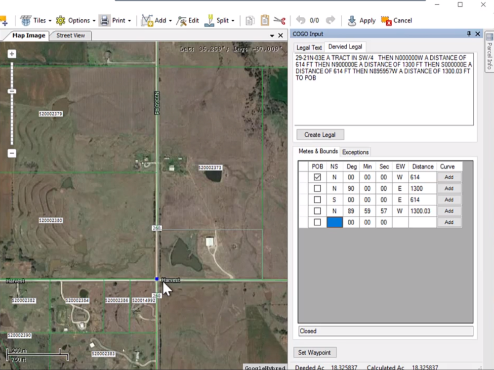Select the Tiles globe icon

point(26,20)
